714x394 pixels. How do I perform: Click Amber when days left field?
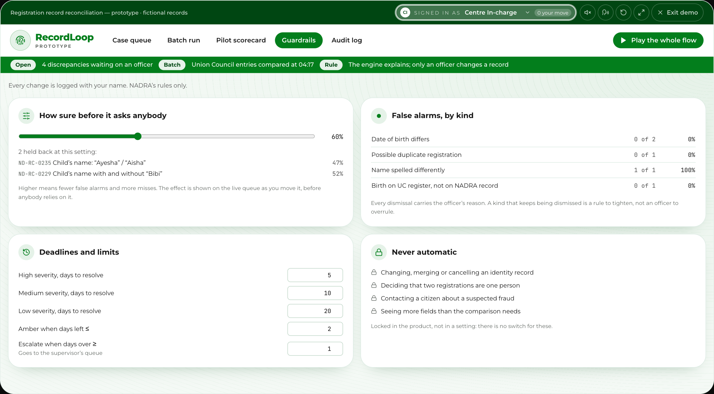(x=315, y=329)
